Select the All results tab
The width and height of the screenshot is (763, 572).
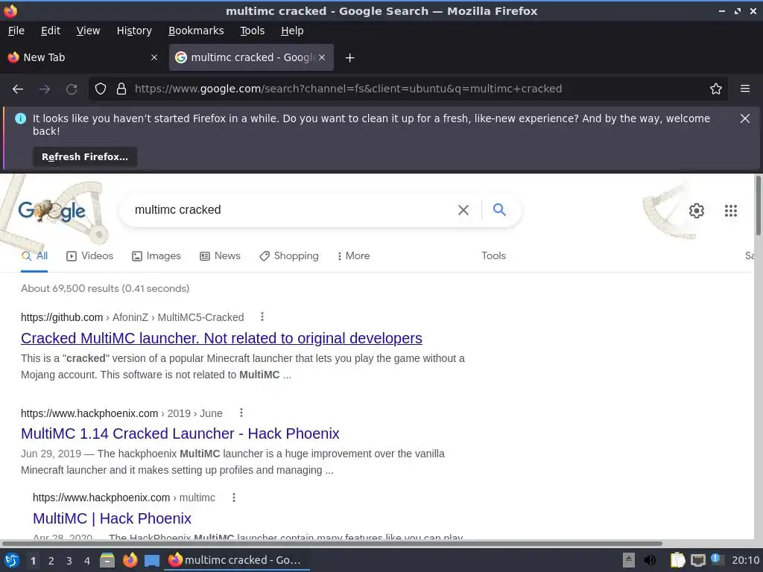(x=34, y=256)
